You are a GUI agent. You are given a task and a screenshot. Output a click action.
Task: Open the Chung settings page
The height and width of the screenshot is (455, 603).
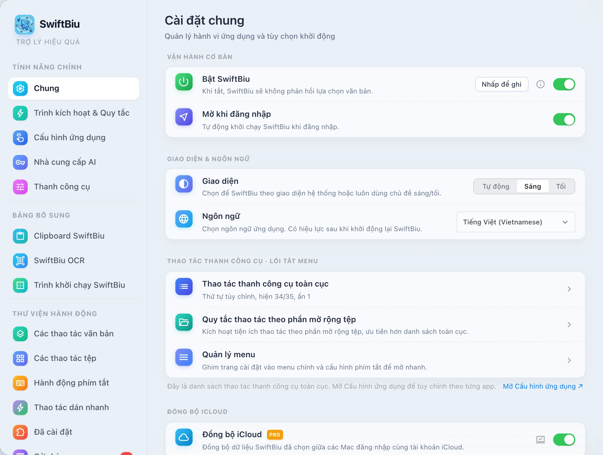click(74, 89)
